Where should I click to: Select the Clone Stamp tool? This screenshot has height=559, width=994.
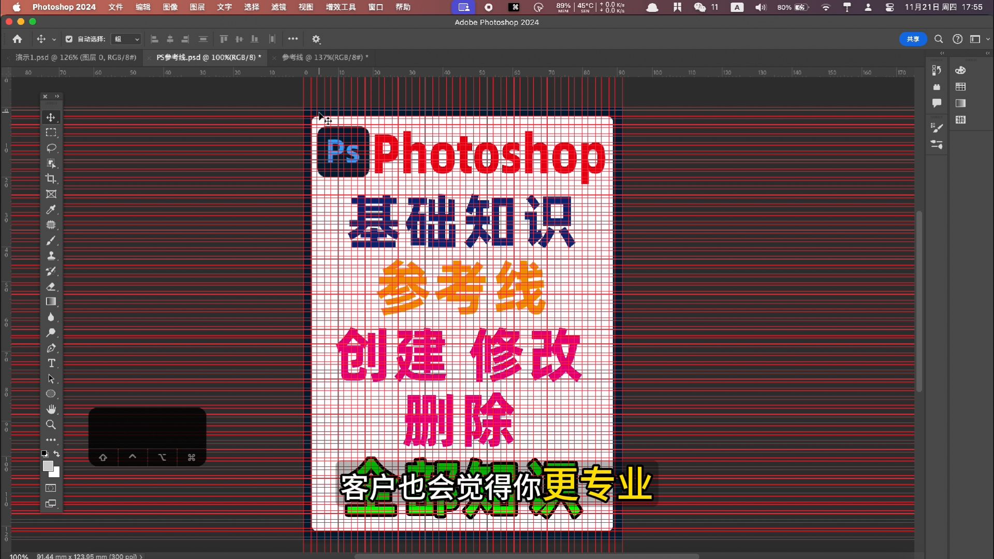coord(51,256)
